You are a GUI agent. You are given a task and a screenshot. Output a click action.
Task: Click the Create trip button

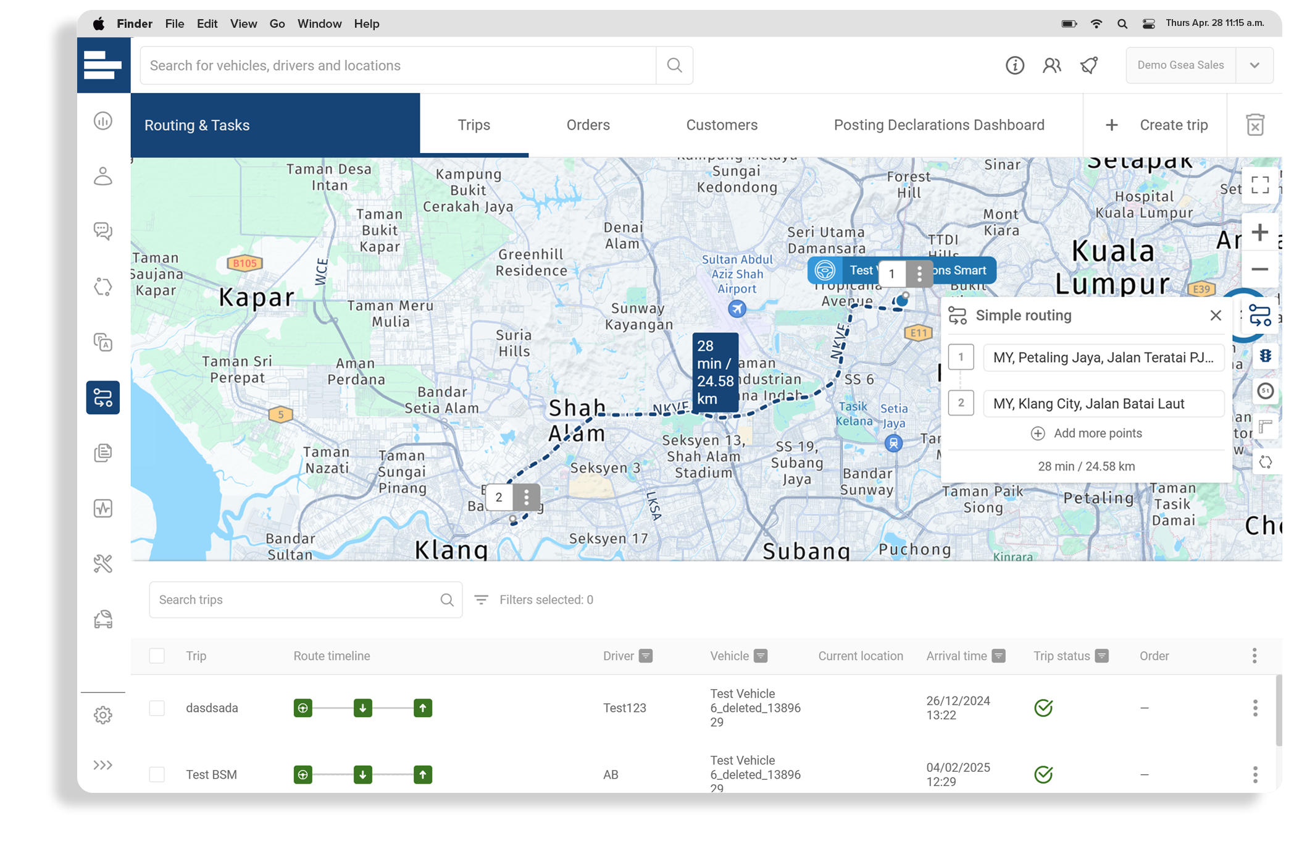[x=1155, y=125]
